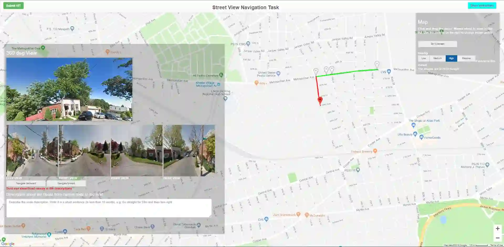This screenshot has height=247, width=504.
Task: Zoom in the map with the plus button
Action: pos(497,229)
